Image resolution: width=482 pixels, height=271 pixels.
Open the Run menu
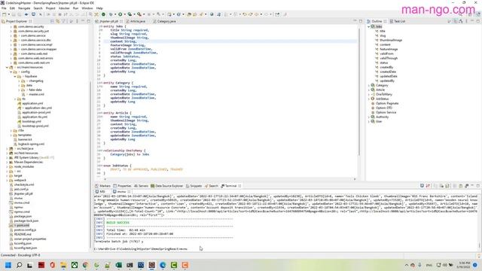pyautogui.click(x=75, y=8)
